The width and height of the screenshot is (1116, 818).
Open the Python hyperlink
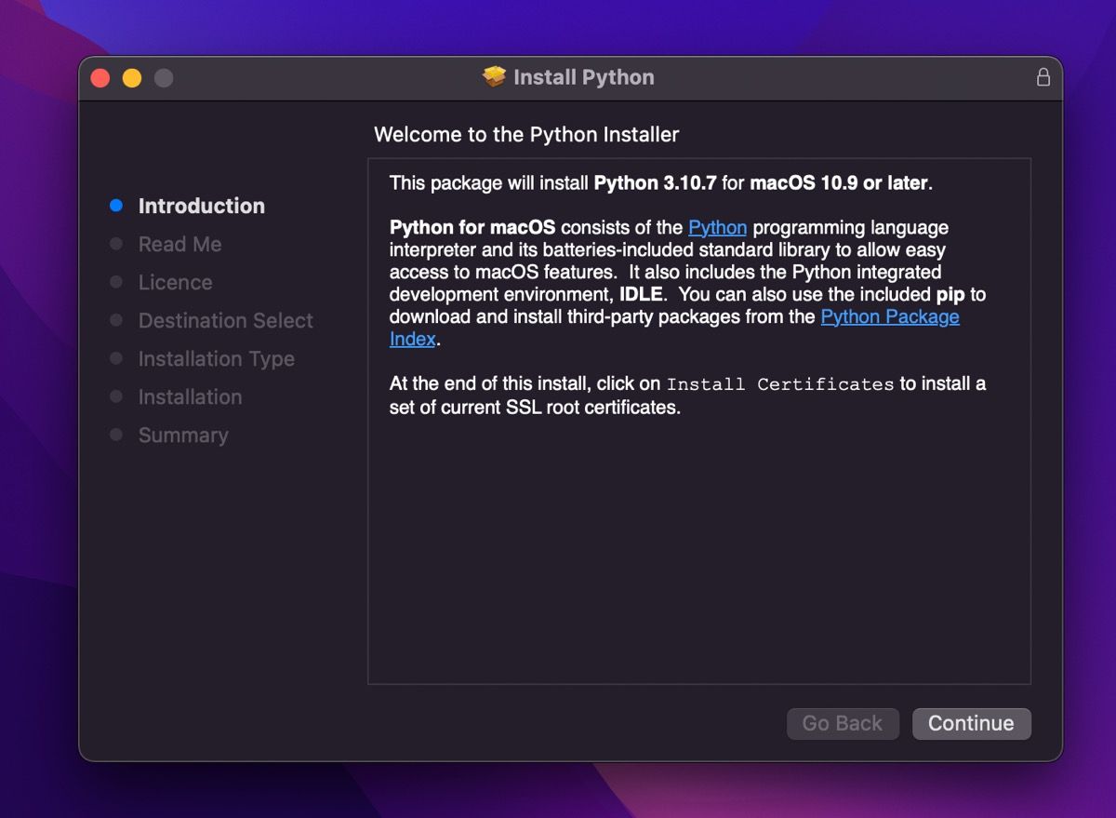pyautogui.click(x=718, y=227)
